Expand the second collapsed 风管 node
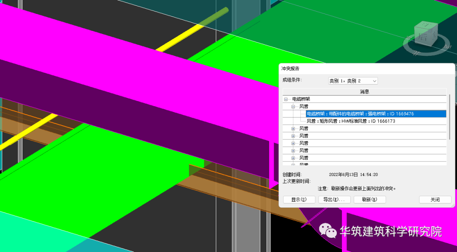Screen dimensions: 457x252 tap(293, 136)
